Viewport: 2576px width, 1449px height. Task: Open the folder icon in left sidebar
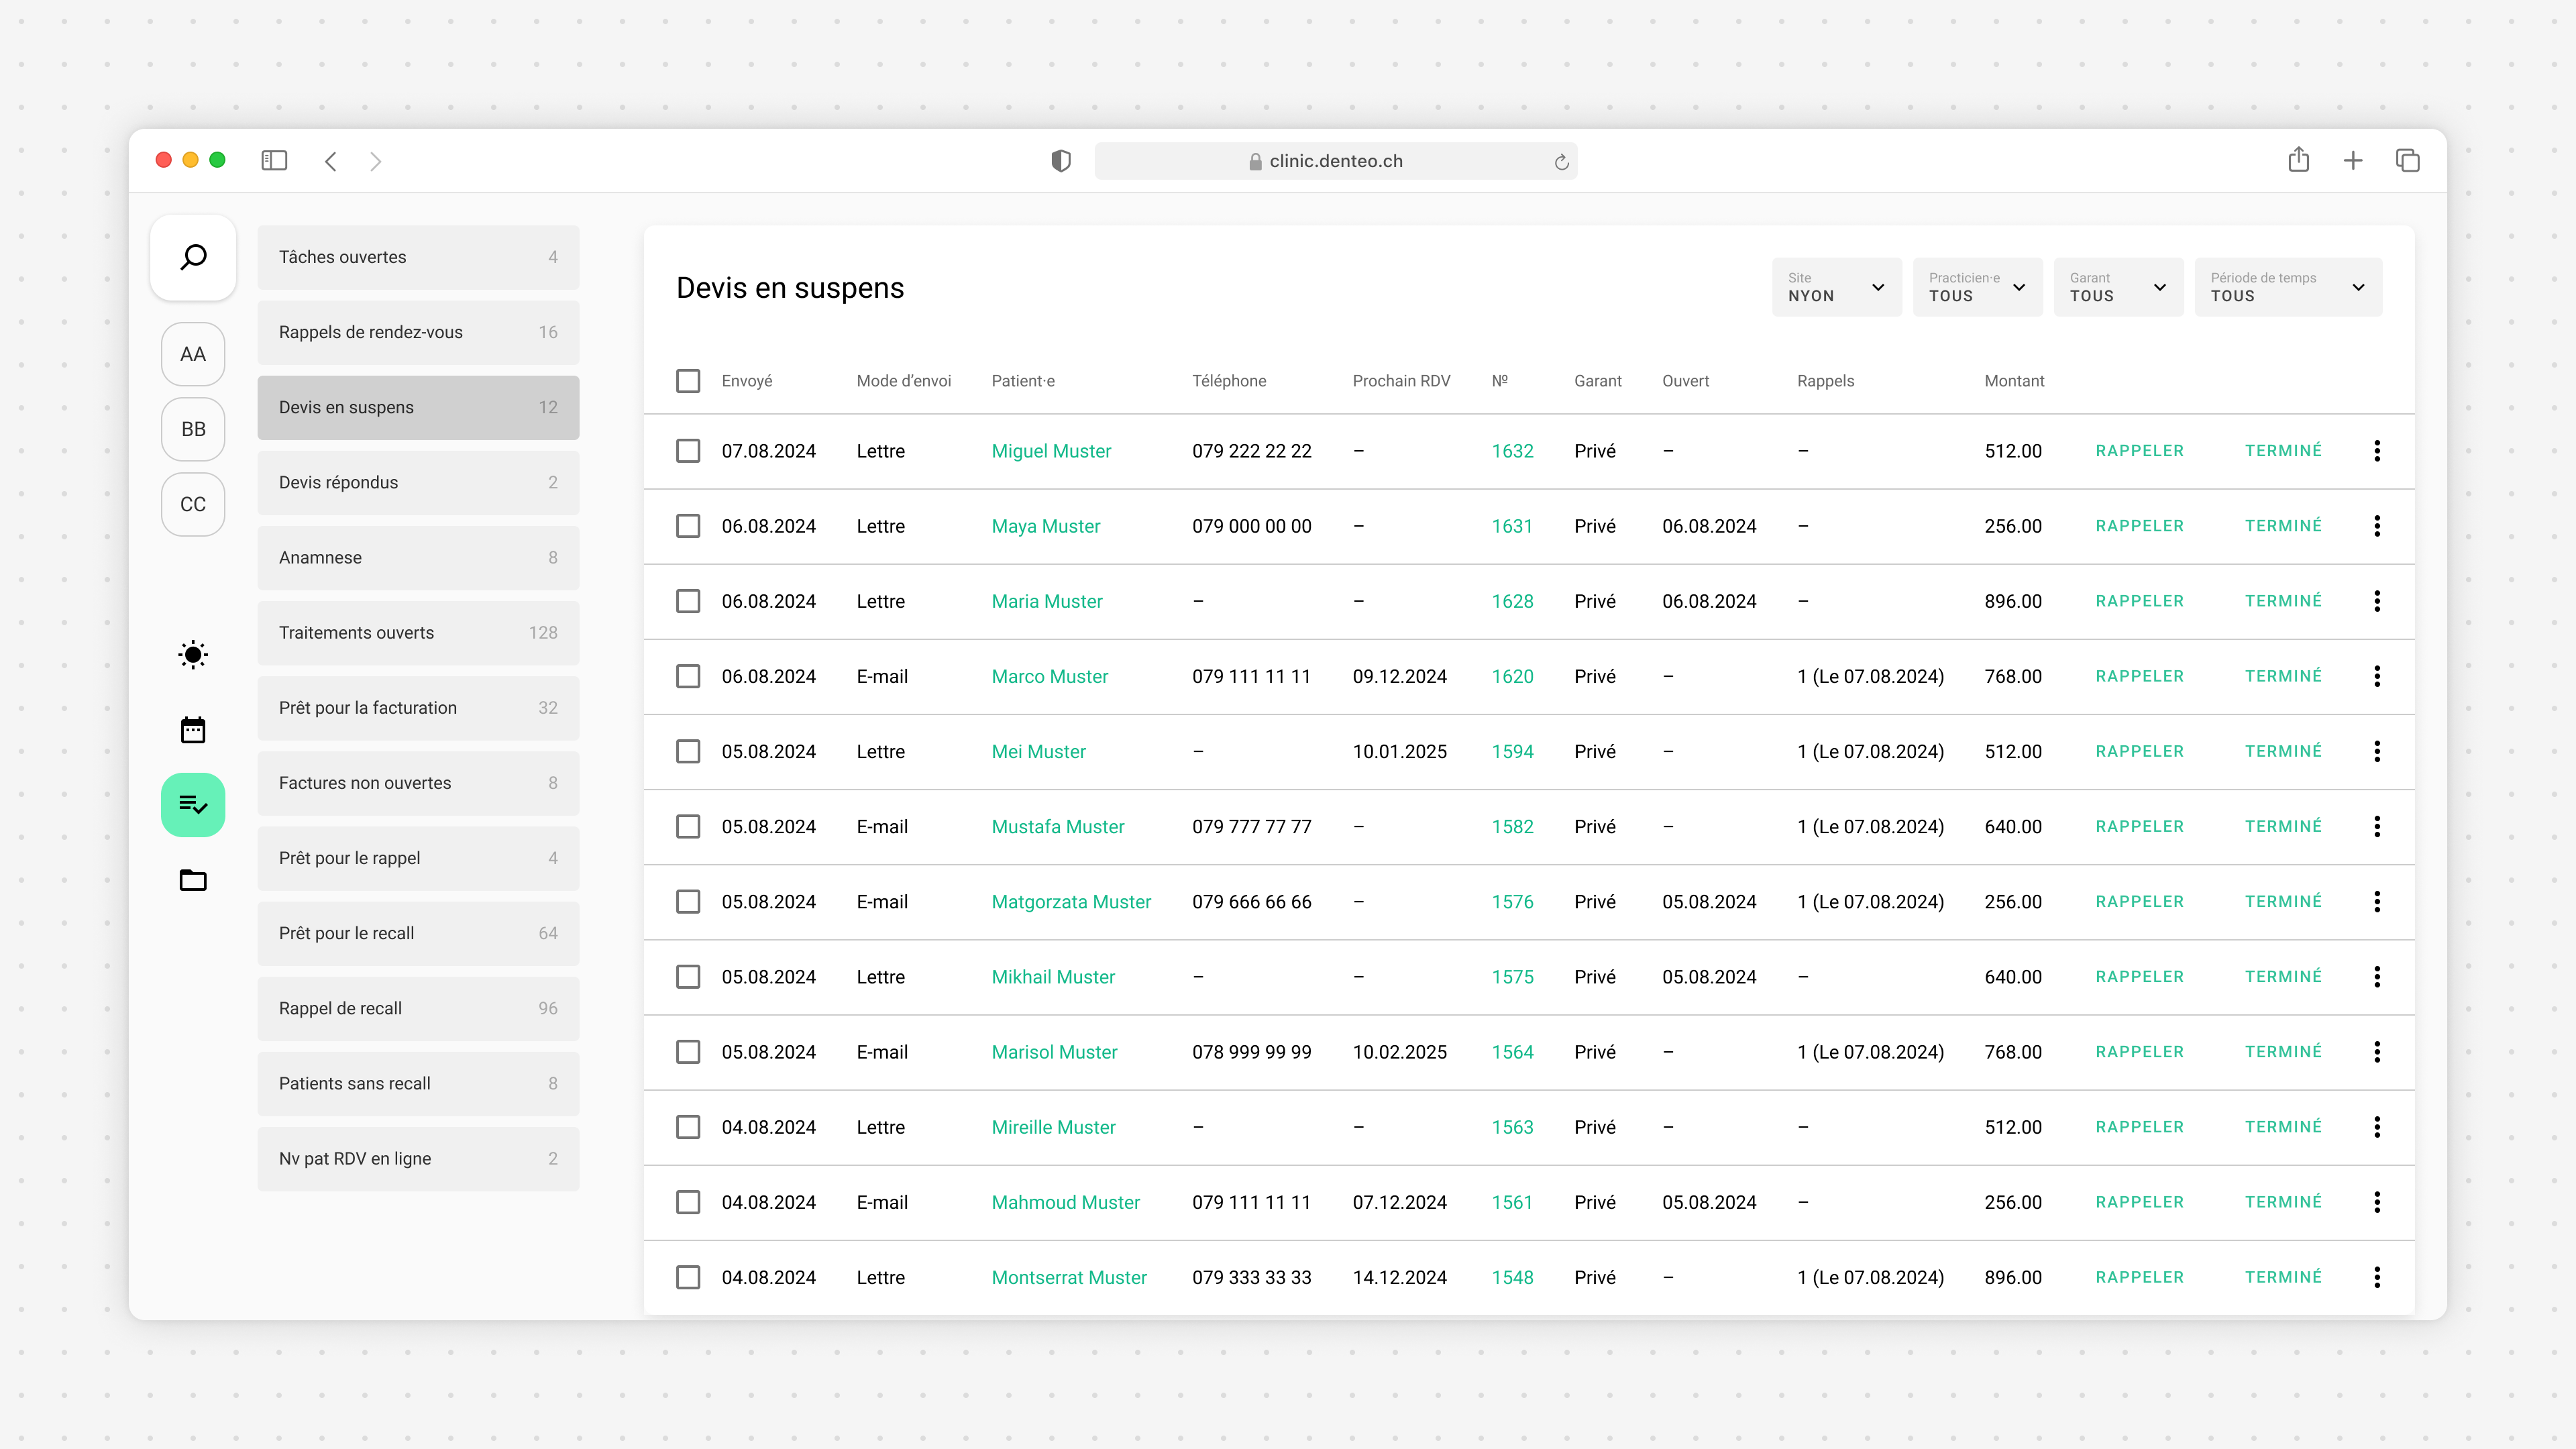click(193, 880)
